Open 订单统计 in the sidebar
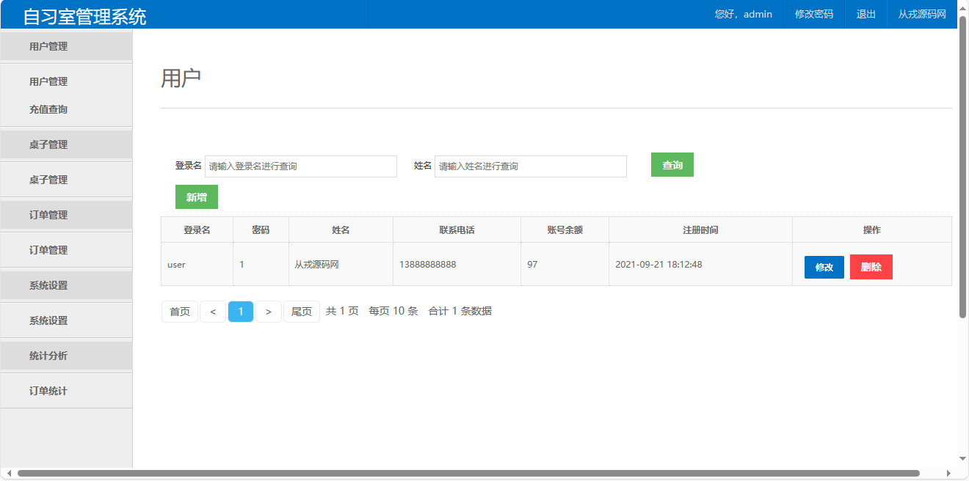This screenshot has width=969, height=481. [48, 391]
